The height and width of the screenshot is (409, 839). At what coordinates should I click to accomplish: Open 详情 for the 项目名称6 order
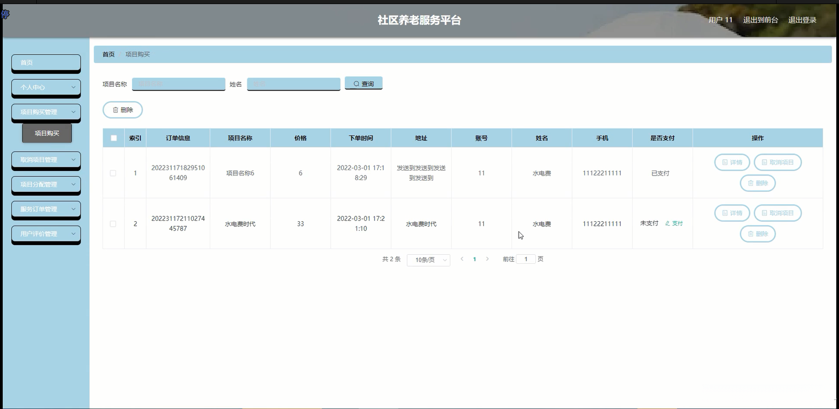pos(732,162)
